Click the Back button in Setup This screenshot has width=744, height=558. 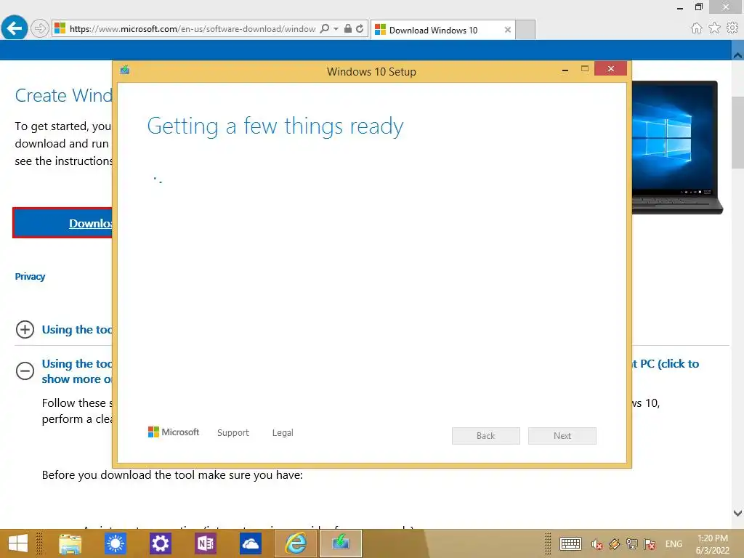tap(486, 436)
